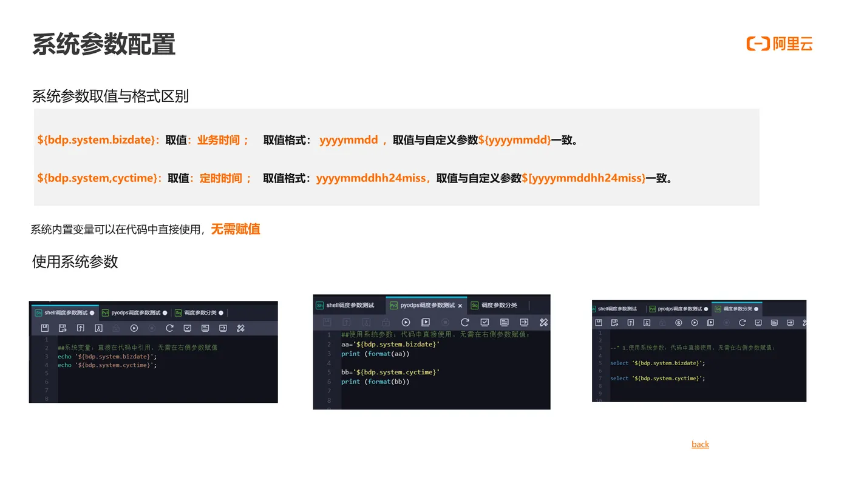This screenshot has width=850, height=478.
Task: Click the format-code icon in the shell editor toolbar
Action: pyautogui.click(x=240, y=328)
